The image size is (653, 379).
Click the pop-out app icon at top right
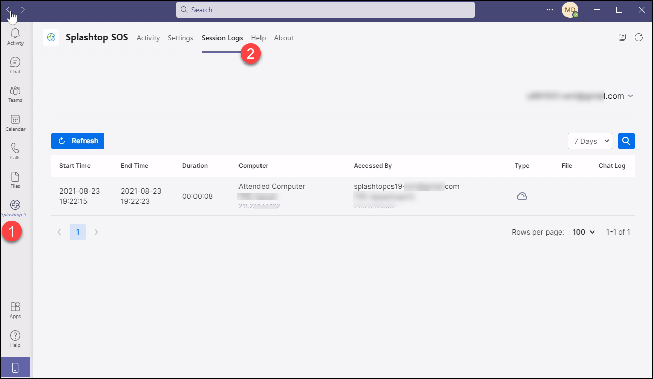tap(622, 37)
